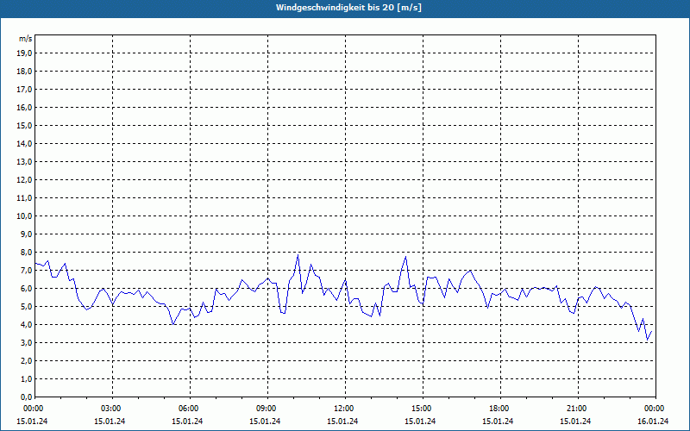Click the "00:00" label above the 16.01.24 date

click(x=655, y=409)
